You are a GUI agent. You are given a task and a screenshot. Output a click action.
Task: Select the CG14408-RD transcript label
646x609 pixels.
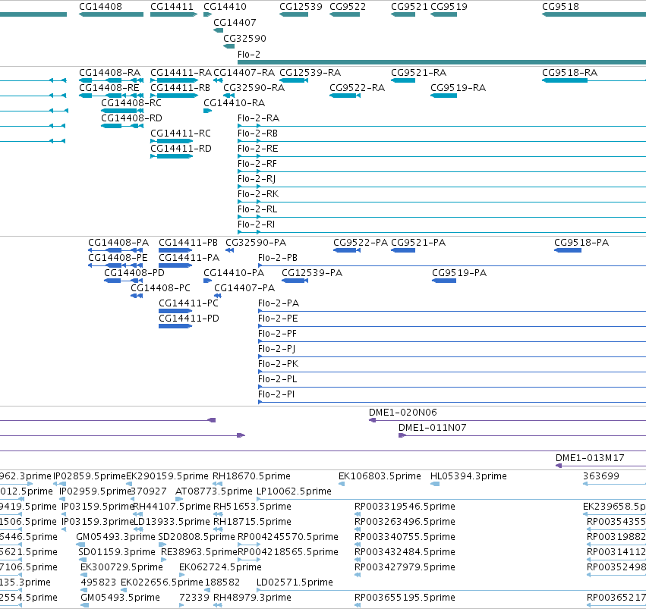coord(131,118)
